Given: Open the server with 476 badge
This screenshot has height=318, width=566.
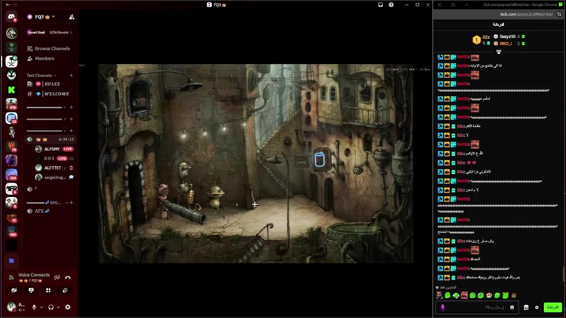Looking at the screenshot, I should (11, 104).
